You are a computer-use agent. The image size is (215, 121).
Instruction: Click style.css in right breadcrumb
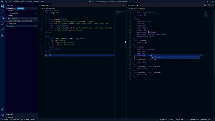[133, 8]
